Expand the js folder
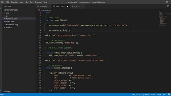 point(7,16)
